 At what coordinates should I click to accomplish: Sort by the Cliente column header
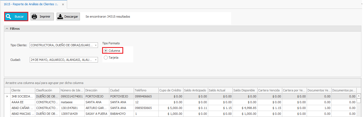point(22,90)
